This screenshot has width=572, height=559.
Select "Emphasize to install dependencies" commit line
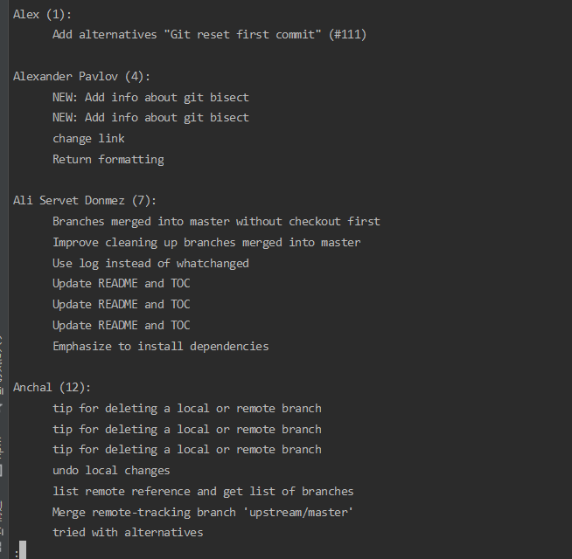click(x=160, y=346)
